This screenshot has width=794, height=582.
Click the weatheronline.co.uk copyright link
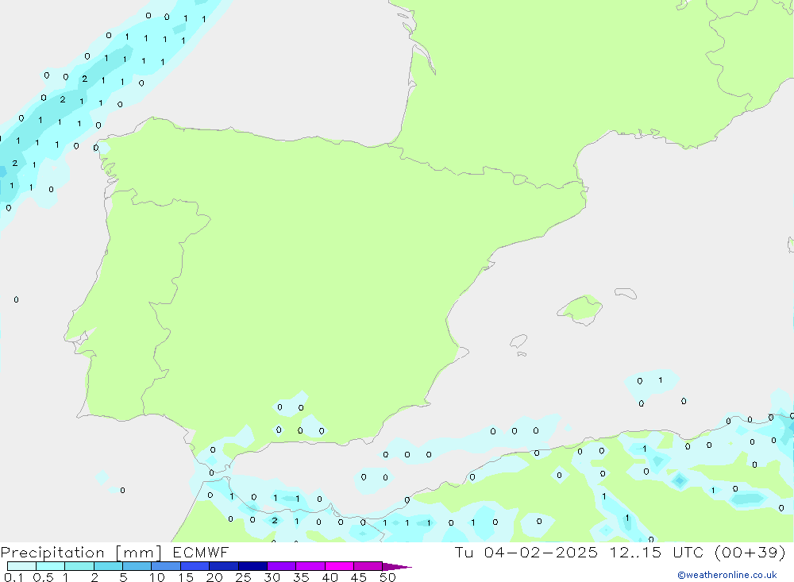tap(727, 575)
